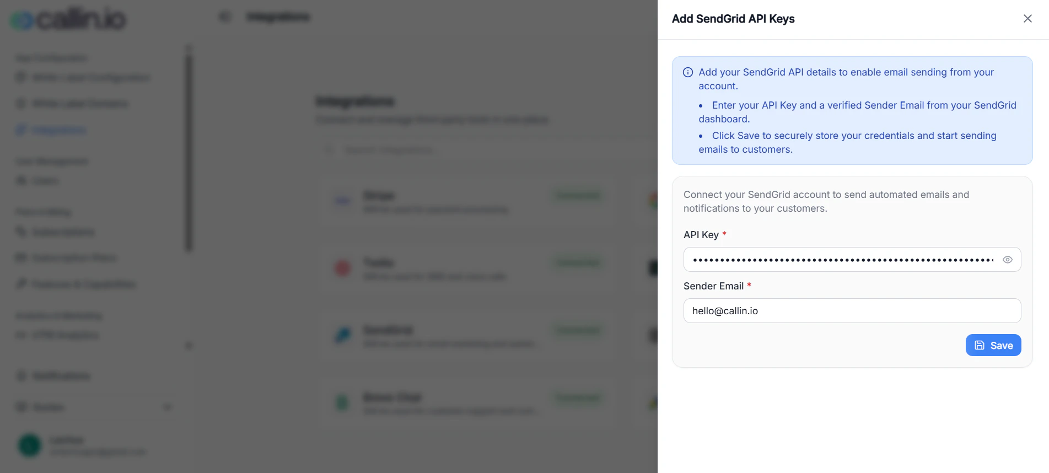Open White Label Domains in the sidebar
Image resolution: width=1049 pixels, height=473 pixels.
click(21, 103)
